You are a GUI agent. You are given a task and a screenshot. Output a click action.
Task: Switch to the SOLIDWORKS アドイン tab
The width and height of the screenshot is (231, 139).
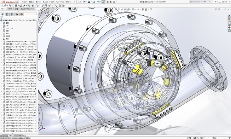pyautogui.click(x=27, y=9)
